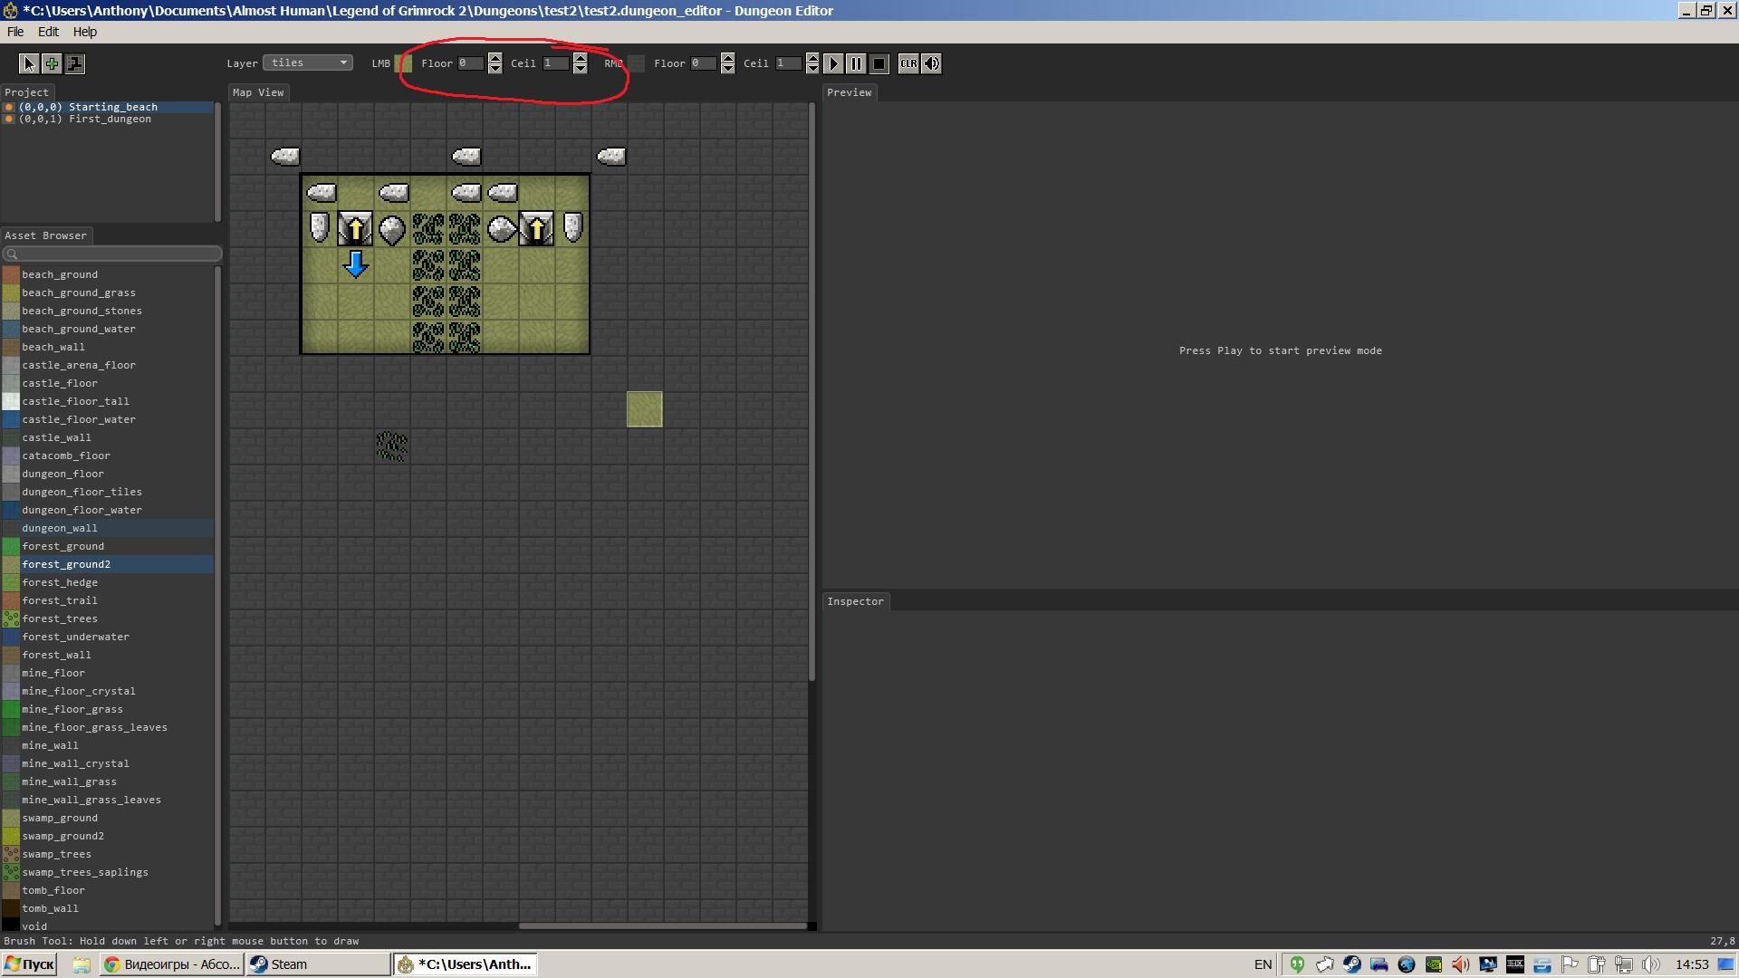Increase the LMB Ceil value
Viewport: 1739px width, 978px height.
[x=581, y=58]
